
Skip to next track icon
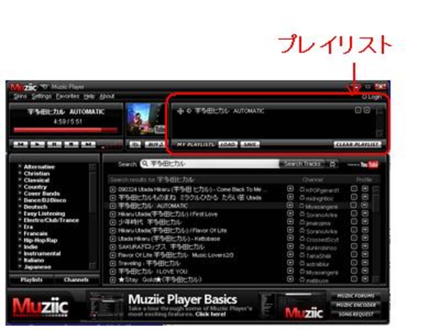(x=87, y=144)
